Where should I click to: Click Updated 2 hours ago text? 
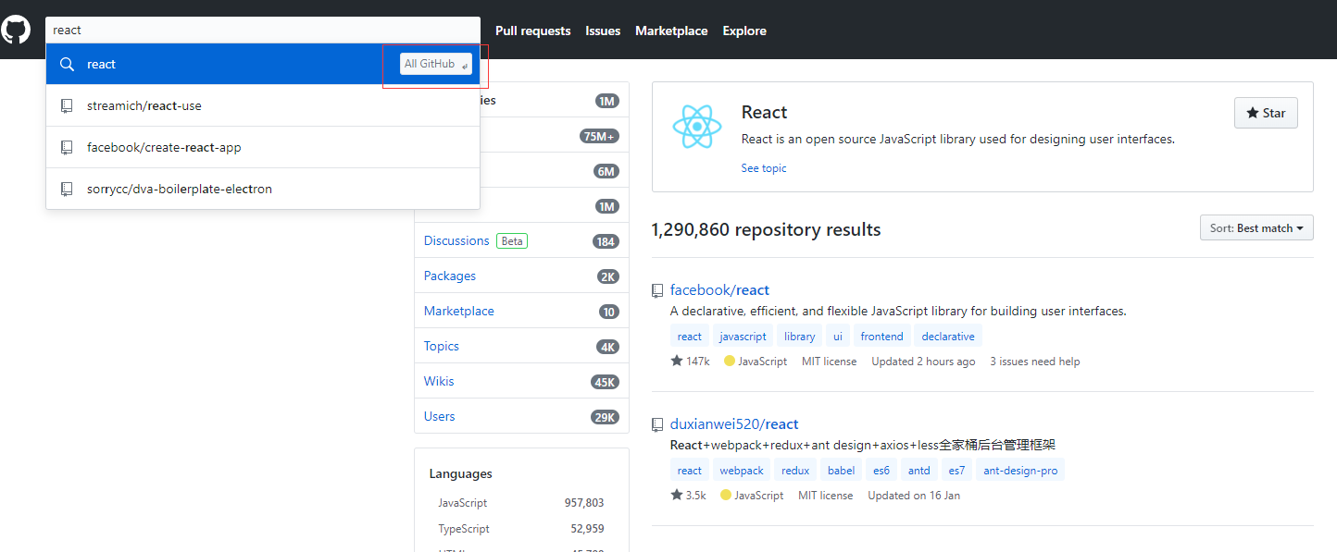click(x=923, y=362)
